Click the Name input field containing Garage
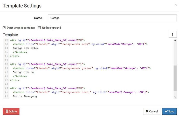 (x=112, y=18)
